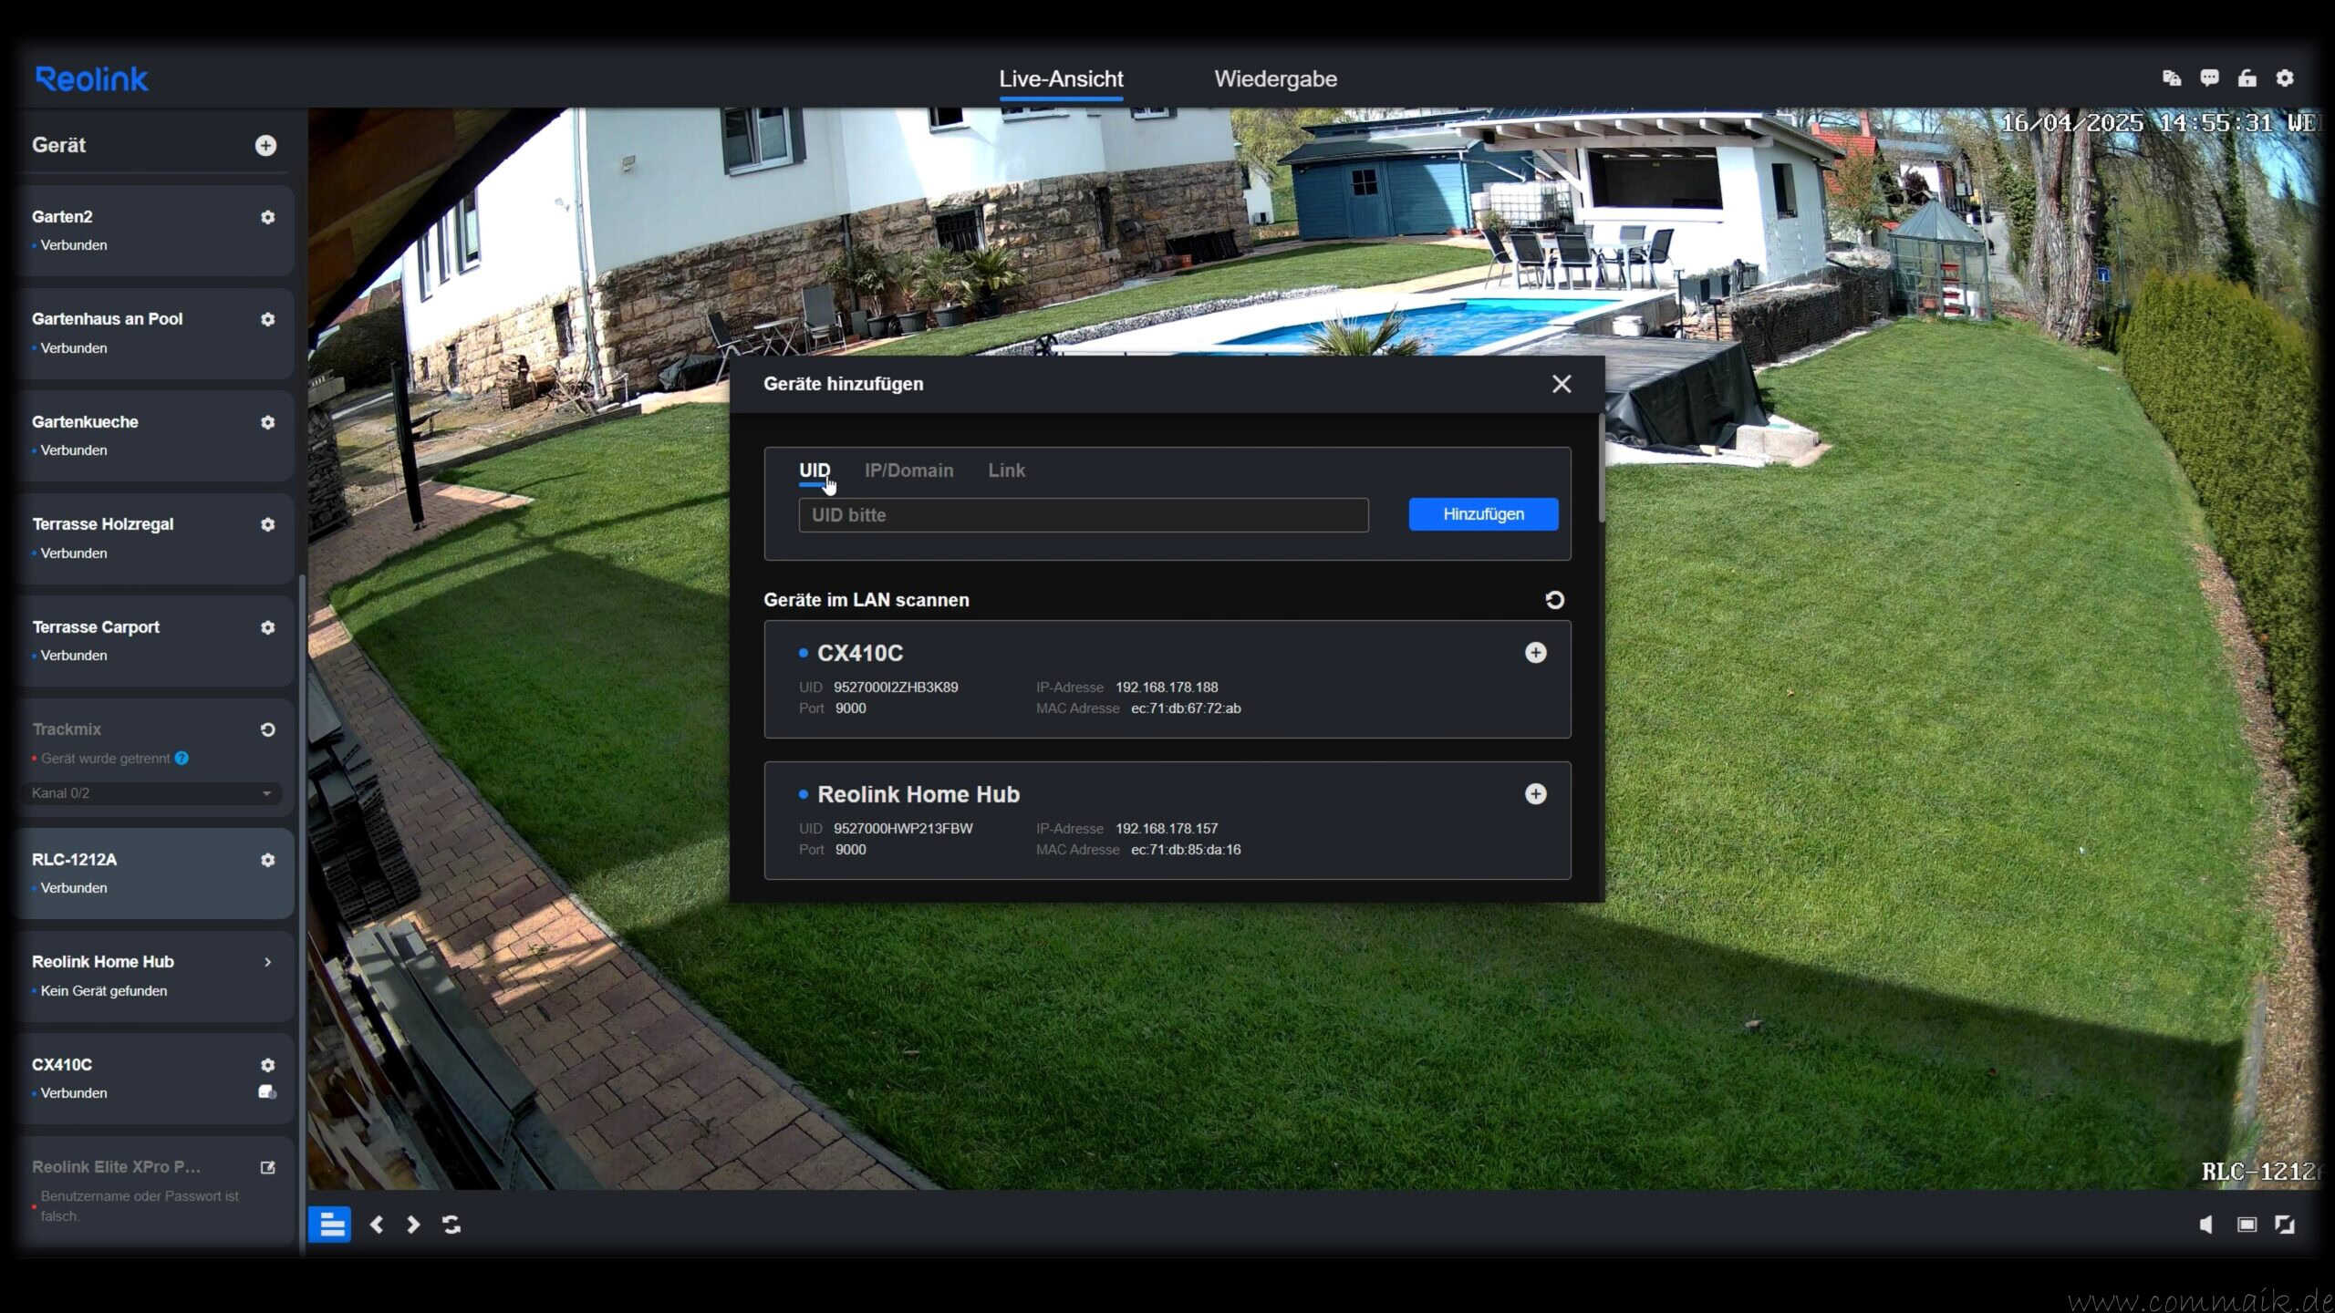Screen dimensions: 2335x1313
Task: Refresh the LAN device scan
Action: [x=1555, y=600]
